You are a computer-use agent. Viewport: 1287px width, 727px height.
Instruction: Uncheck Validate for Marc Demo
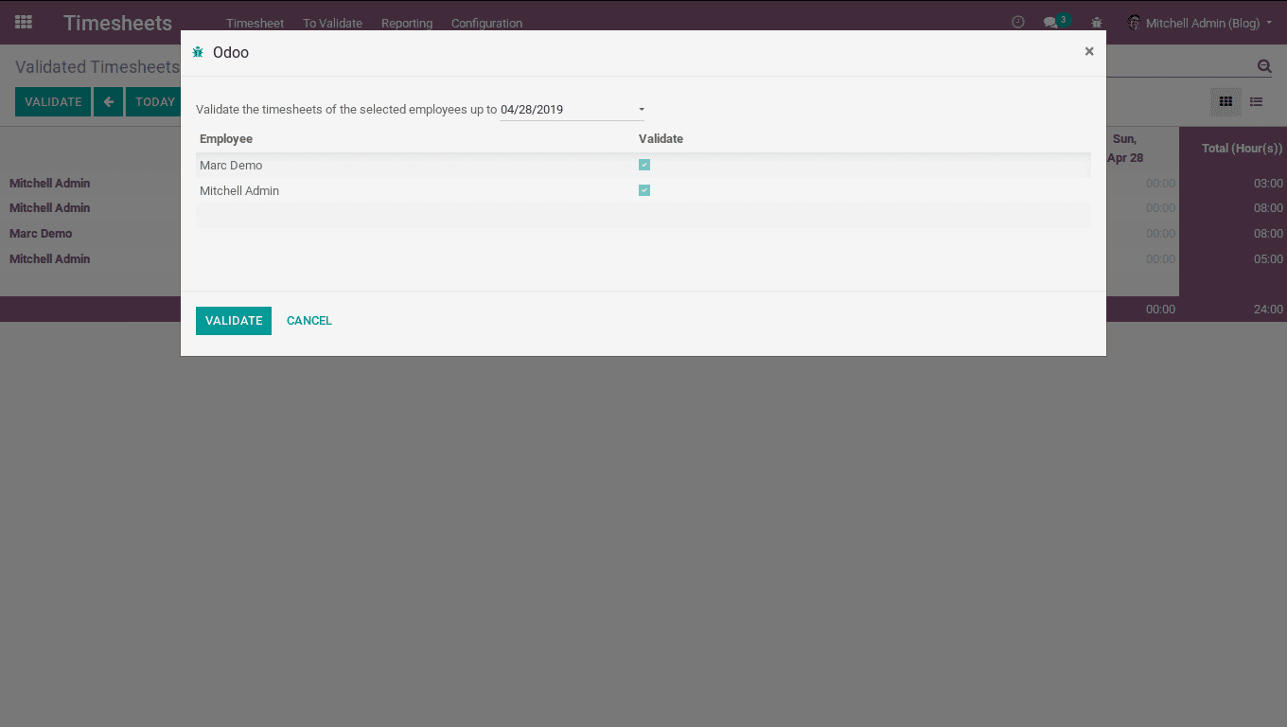(644, 165)
